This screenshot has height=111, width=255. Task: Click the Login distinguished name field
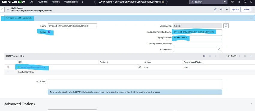point(197,32)
